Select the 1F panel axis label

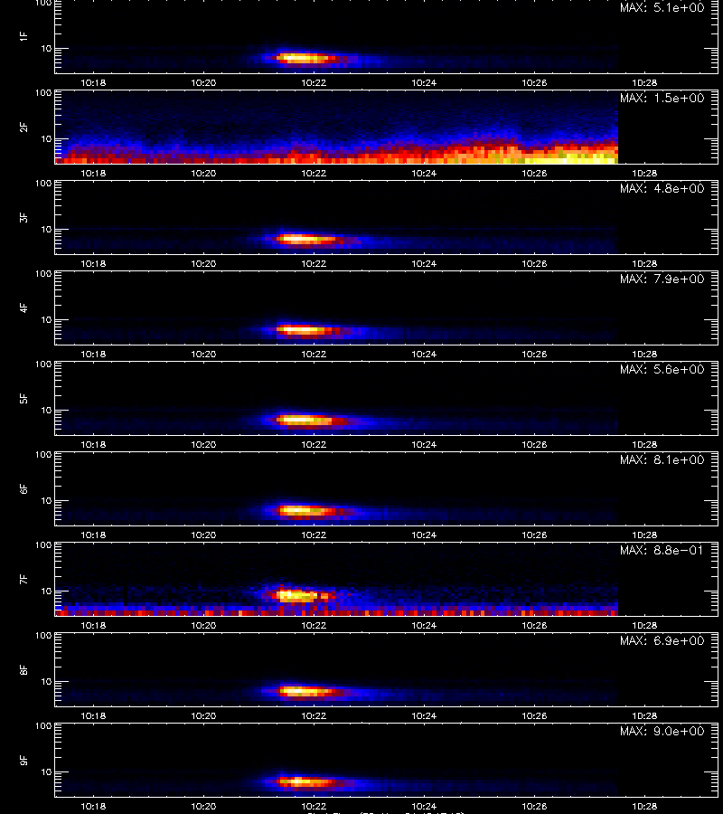pos(23,36)
